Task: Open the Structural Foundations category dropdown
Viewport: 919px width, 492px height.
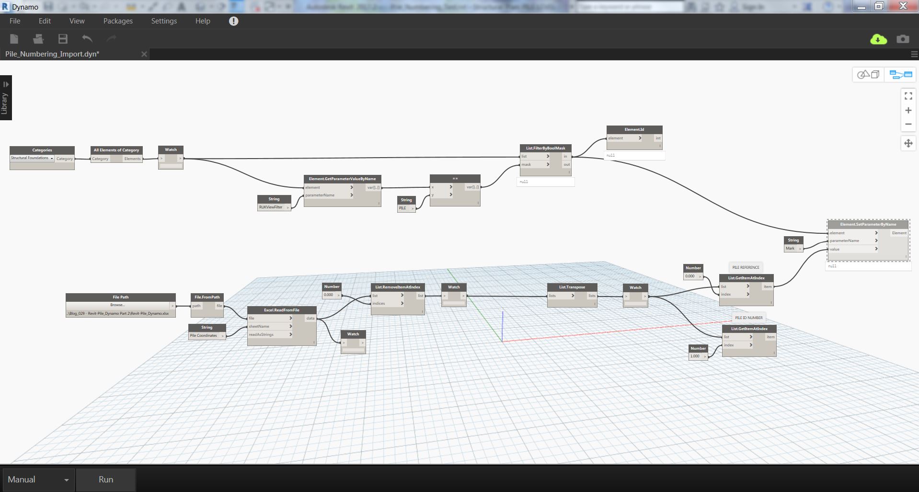Action: (x=32, y=158)
